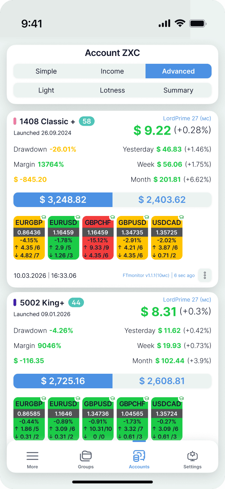Tap the FTmonitor v1.1.1 version link
The image size is (225, 489).
[x=146, y=276]
